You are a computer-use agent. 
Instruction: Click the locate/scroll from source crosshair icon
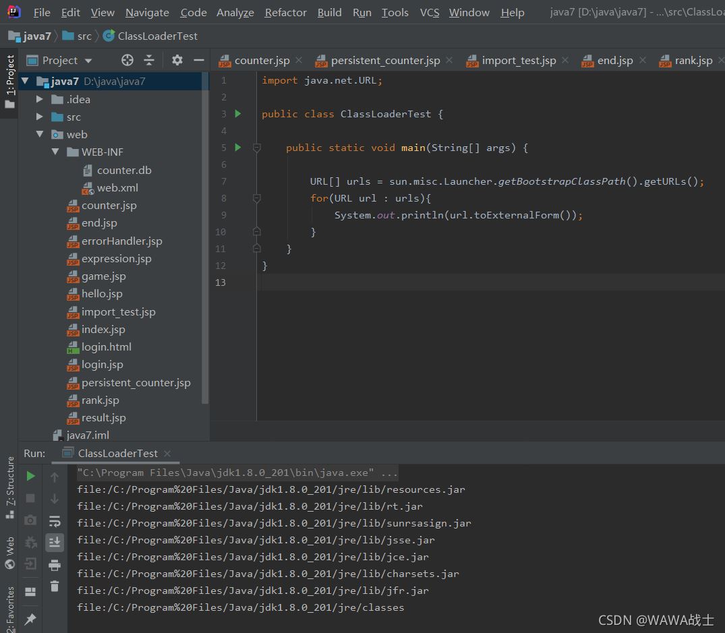click(127, 61)
